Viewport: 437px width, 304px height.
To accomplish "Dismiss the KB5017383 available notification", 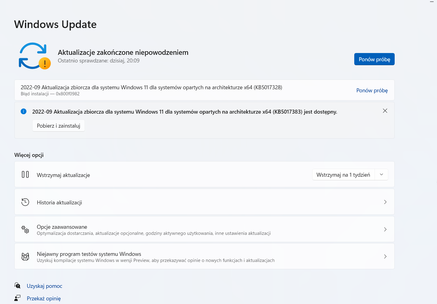I will (385, 111).
